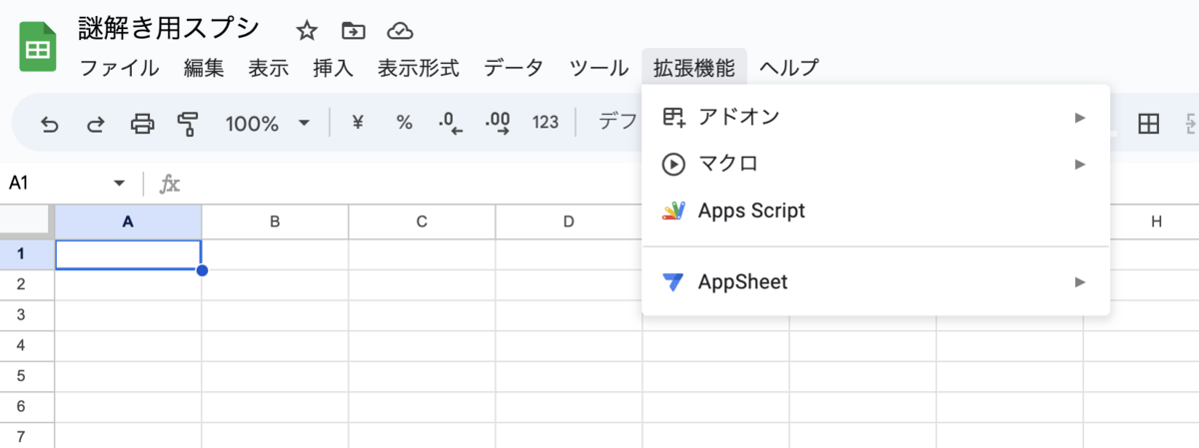This screenshot has height=448, width=1199.
Task: Select column B header
Action: click(x=275, y=223)
